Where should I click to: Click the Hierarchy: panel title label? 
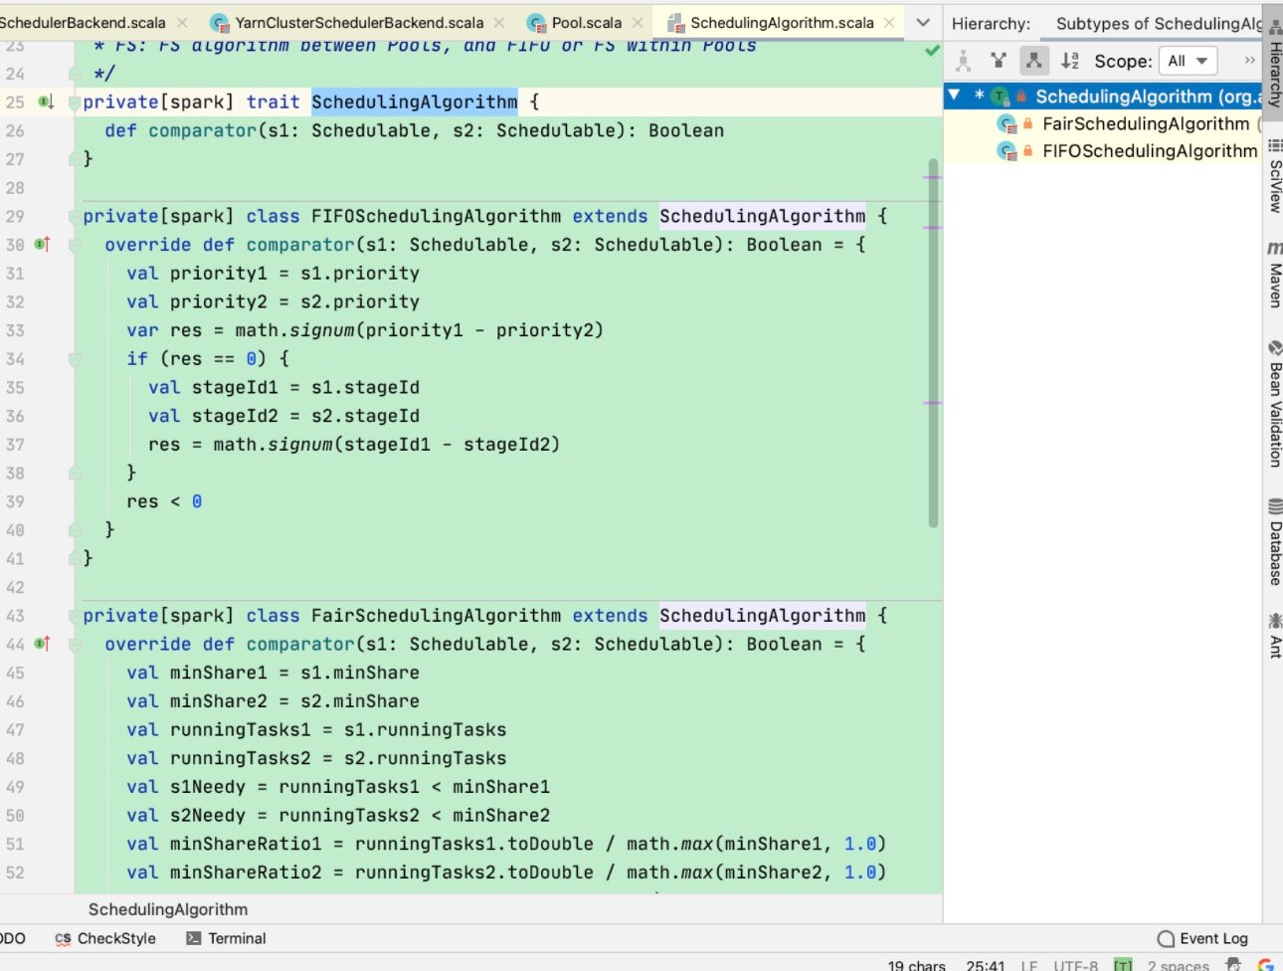(991, 23)
